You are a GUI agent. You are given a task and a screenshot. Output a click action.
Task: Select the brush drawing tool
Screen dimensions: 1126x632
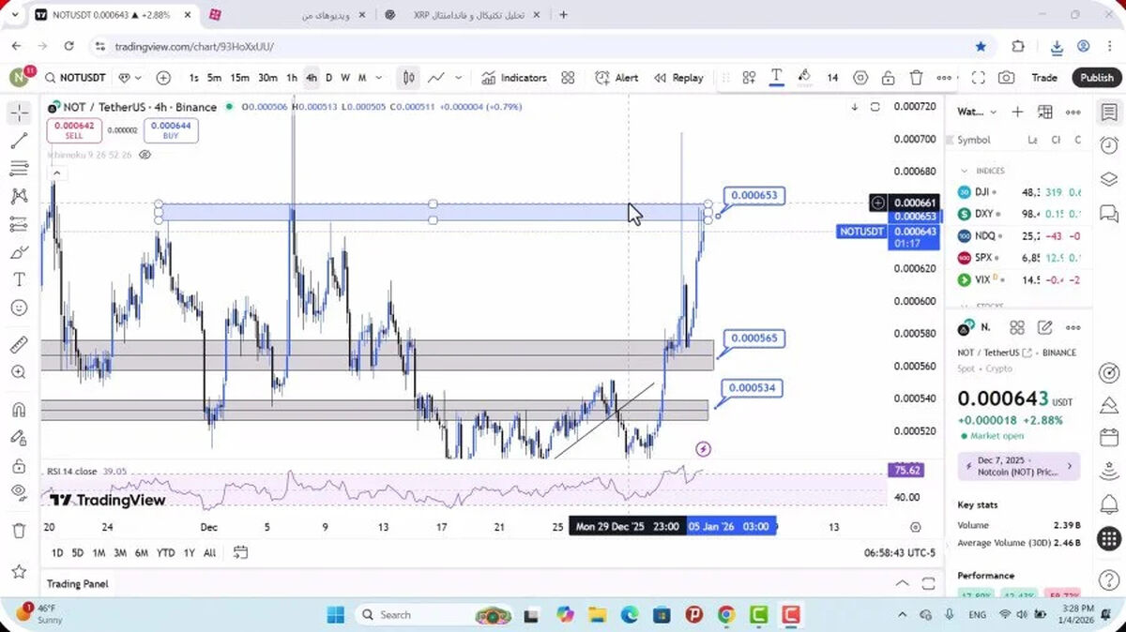[19, 252]
